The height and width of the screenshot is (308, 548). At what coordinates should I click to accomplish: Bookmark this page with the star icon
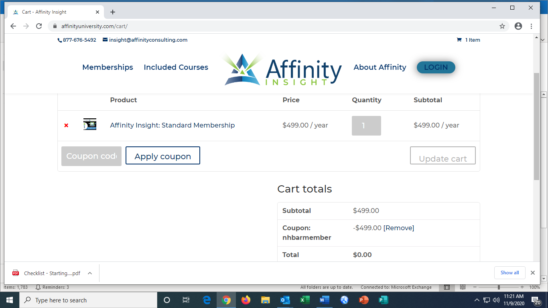[x=502, y=26]
